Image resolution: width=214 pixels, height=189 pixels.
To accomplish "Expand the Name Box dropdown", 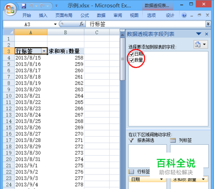I will point(55,24).
